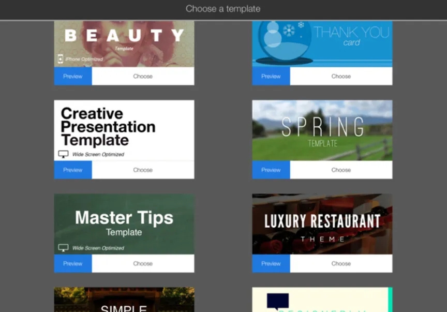Open the speech bubble template thumbnail

(322, 300)
